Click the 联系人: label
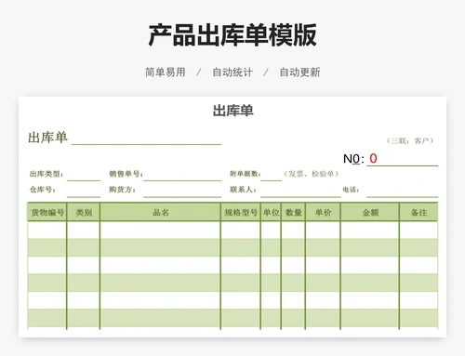This screenshot has width=465, height=356. [x=243, y=190]
